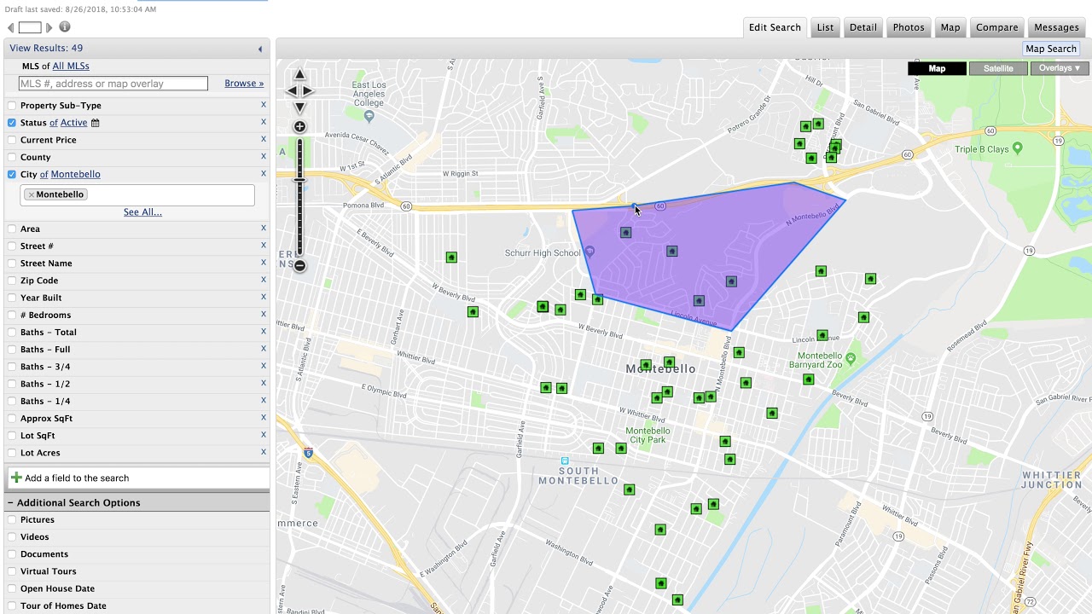The width and height of the screenshot is (1092, 614).
Task: Switch map to Satellite view
Action: coord(998,68)
